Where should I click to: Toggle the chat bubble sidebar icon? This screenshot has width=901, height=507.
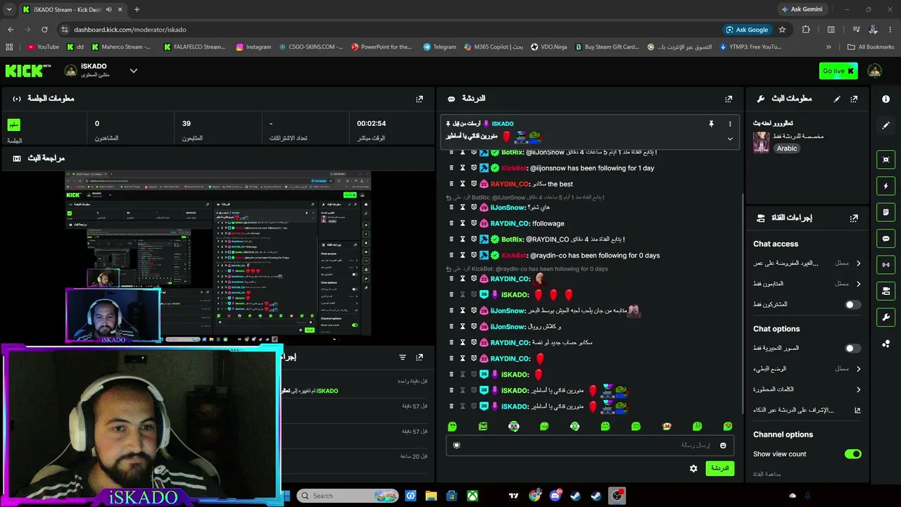[x=886, y=239]
